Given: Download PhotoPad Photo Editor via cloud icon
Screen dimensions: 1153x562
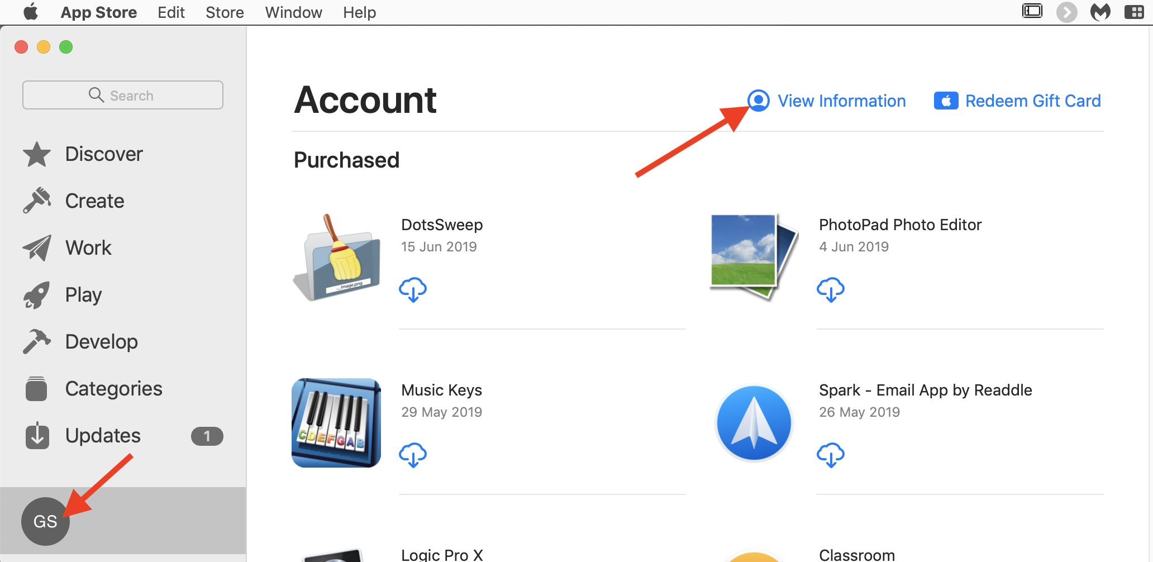Looking at the screenshot, I should (831, 289).
